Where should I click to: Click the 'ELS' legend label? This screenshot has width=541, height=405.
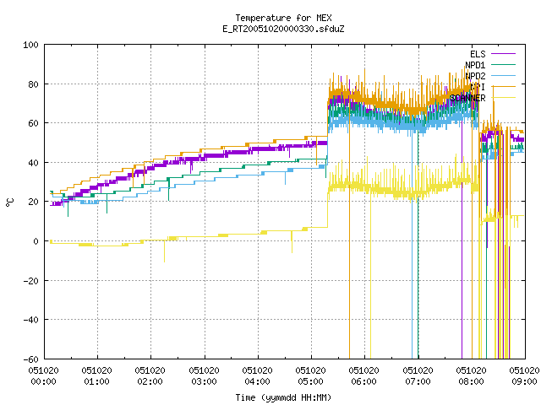point(478,54)
